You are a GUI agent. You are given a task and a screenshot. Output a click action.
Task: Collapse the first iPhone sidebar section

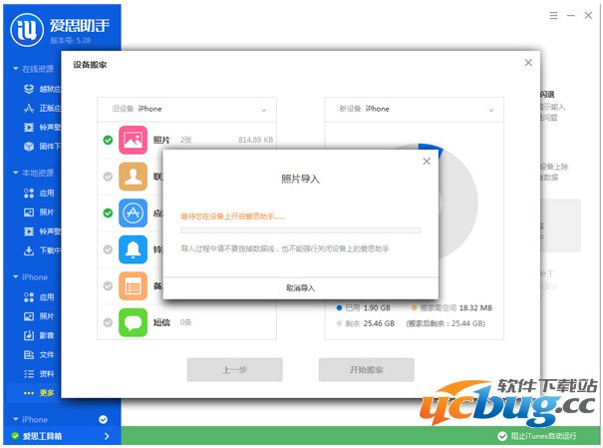[16, 277]
